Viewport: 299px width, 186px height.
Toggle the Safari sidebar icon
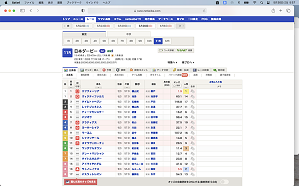click(22, 11)
